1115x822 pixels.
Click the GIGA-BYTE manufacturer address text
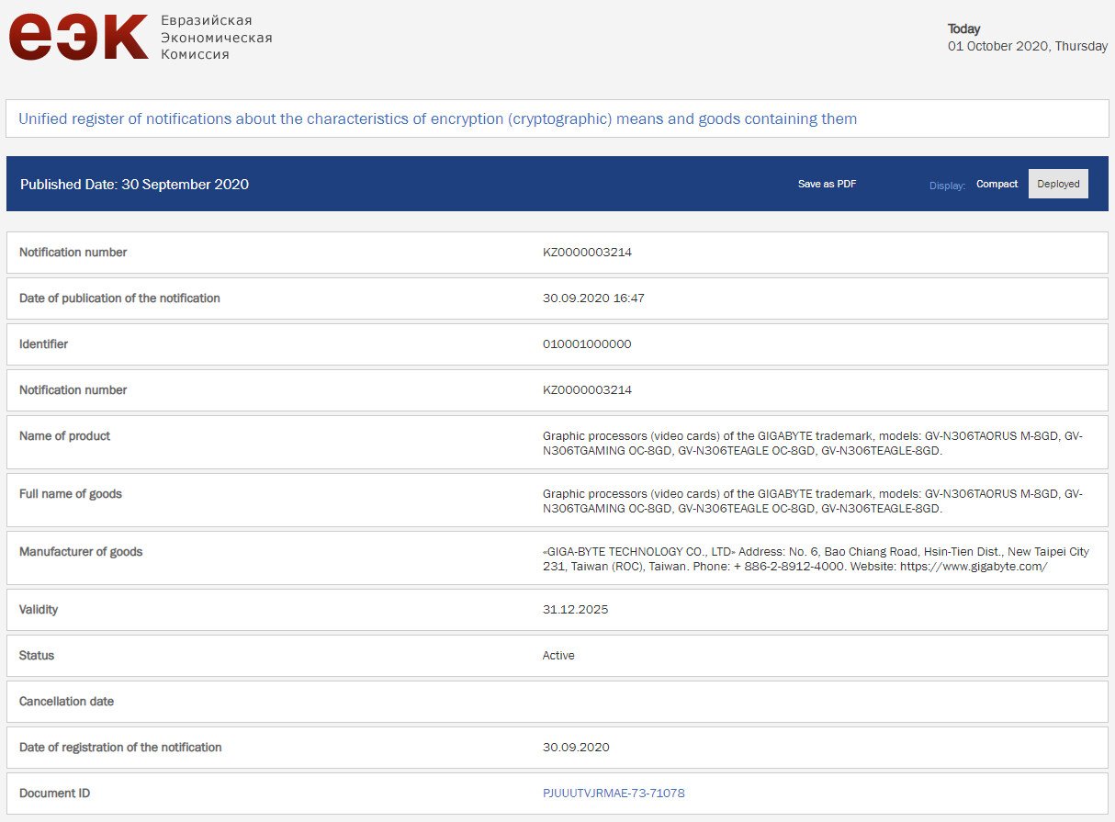pyautogui.click(x=816, y=558)
